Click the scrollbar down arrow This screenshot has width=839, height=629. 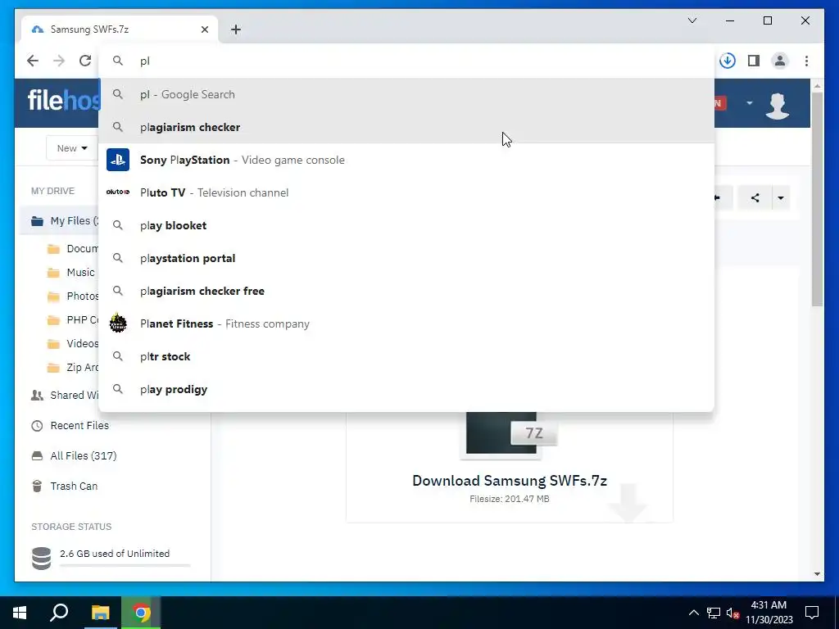click(817, 574)
